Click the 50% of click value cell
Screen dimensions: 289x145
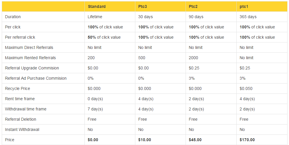[x=104, y=37]
